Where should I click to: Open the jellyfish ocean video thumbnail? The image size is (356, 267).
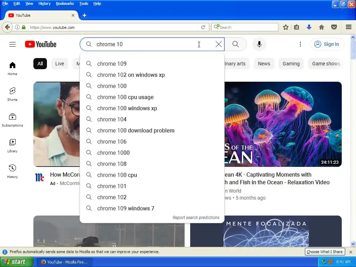[x=283, y=124]
